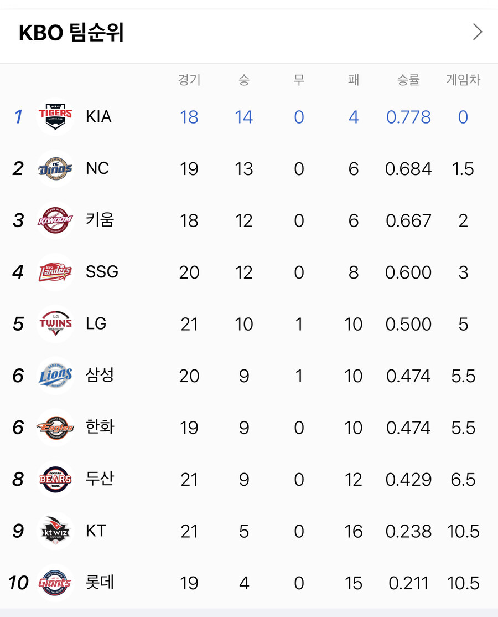
Task: Click the 게임차 column header
Action: 463,80
